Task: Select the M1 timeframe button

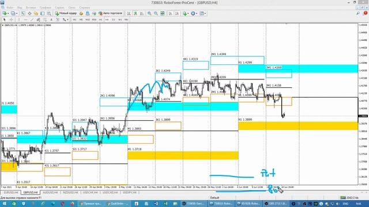Action: pos(74,20)
